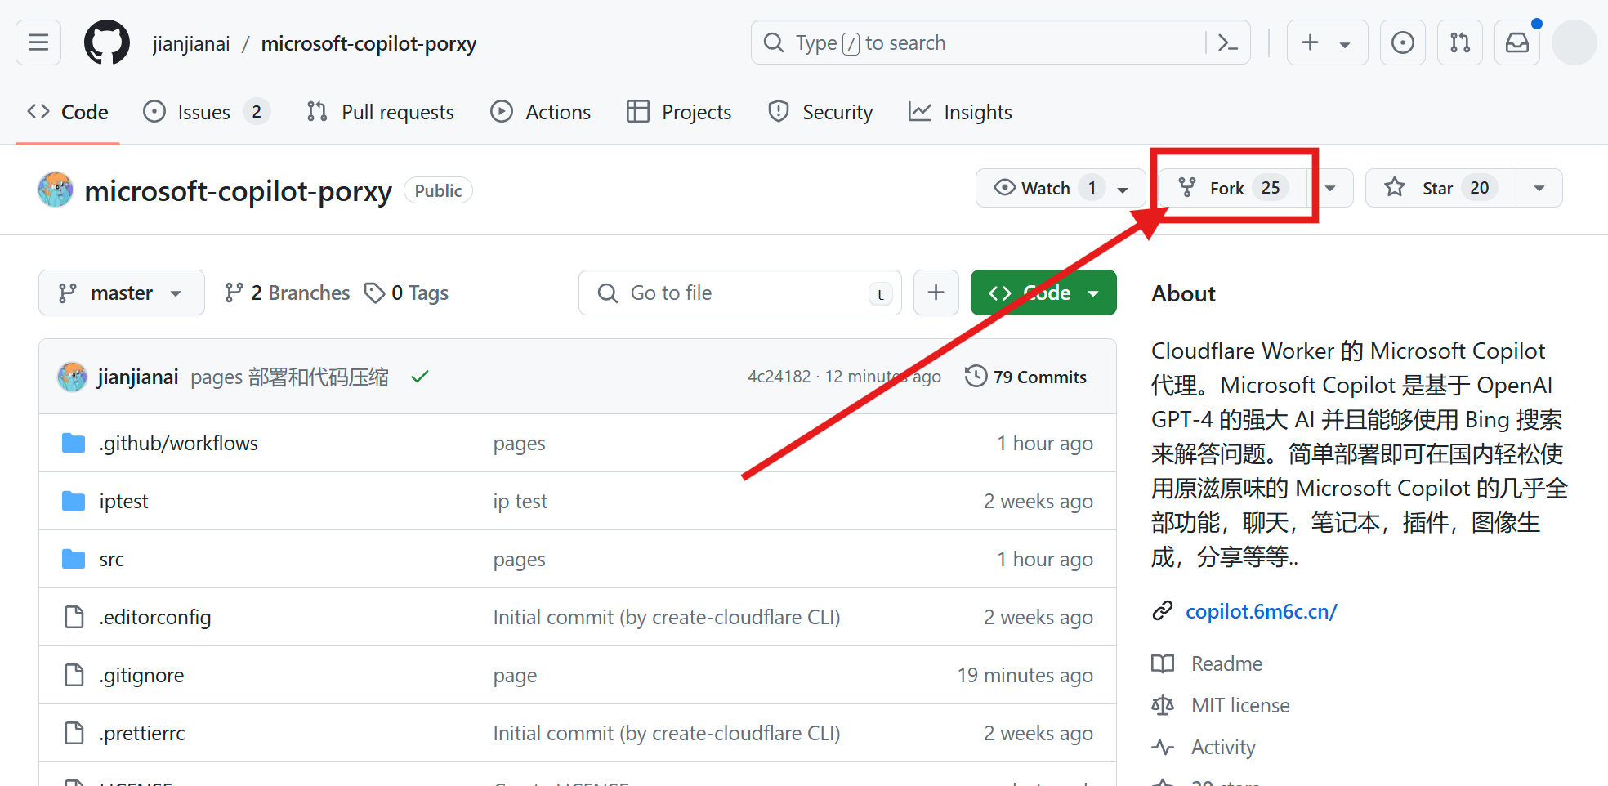
Task: Open the star lists dropdown arrow
Action: (1539, 188)
